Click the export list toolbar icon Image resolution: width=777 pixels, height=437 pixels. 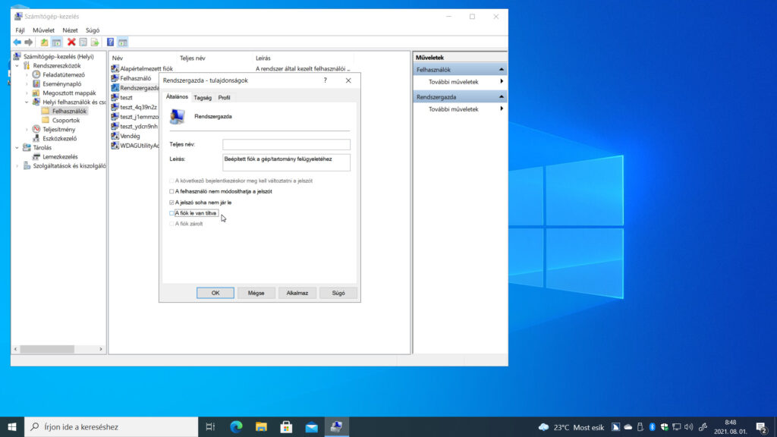(95, 42)
